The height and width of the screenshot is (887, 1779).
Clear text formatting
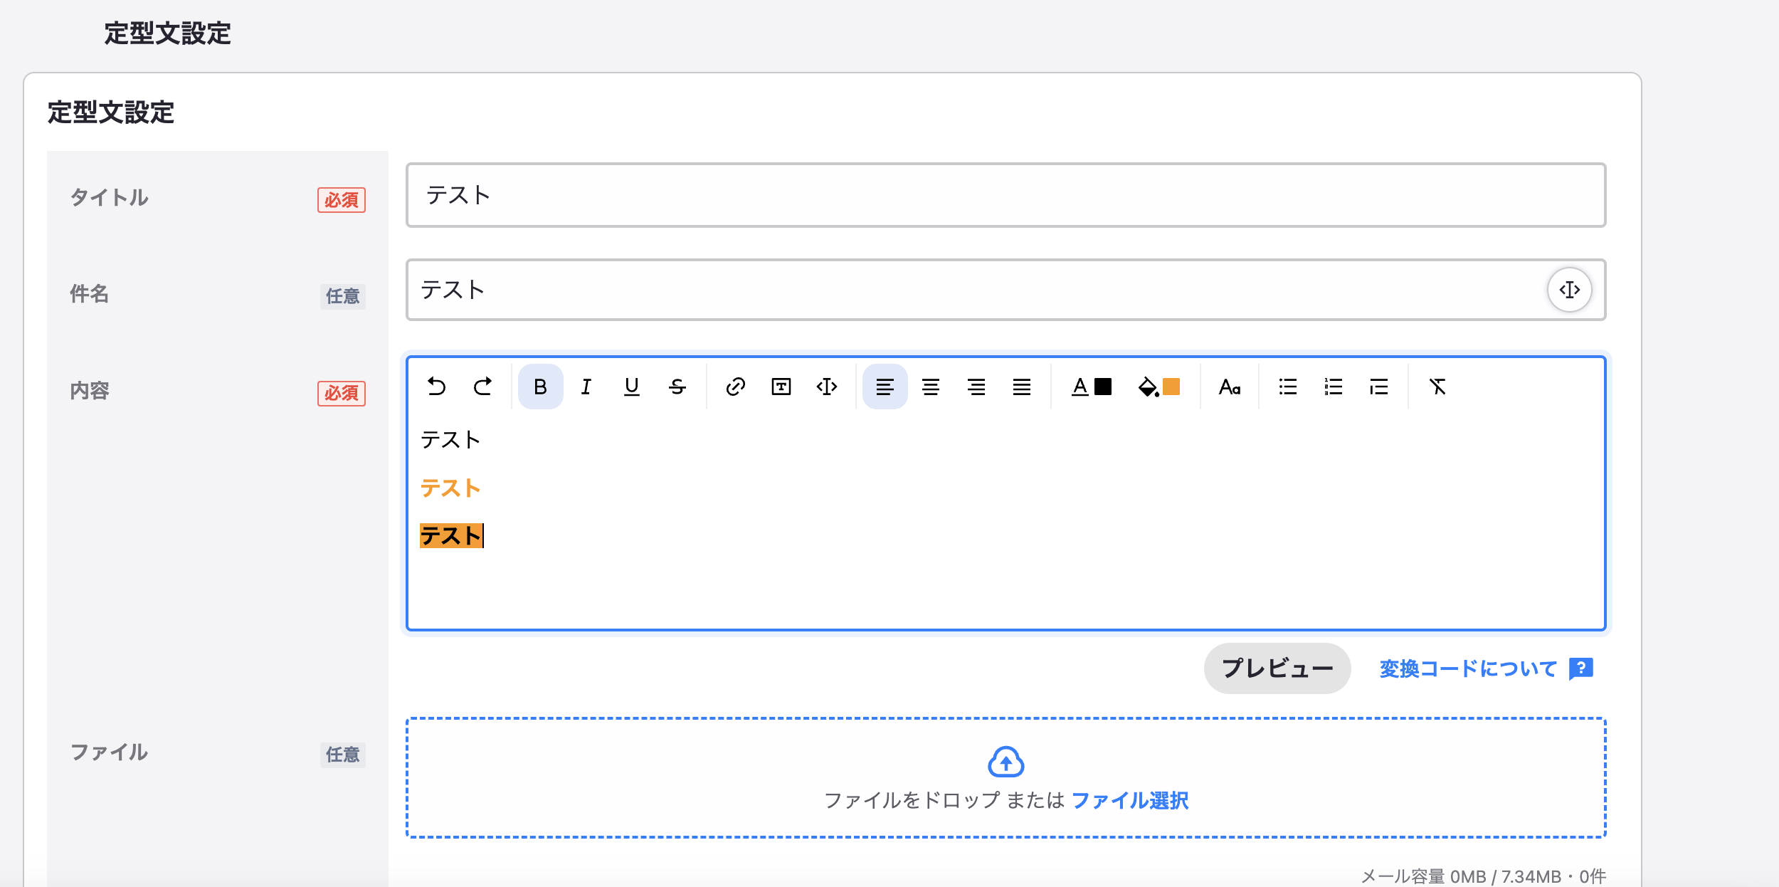[x=1437, y=387]
